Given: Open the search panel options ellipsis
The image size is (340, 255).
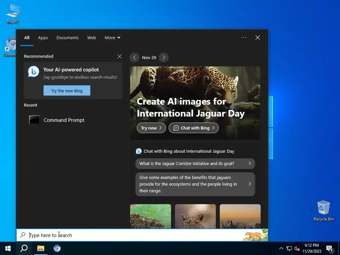Looking at the screenshot, I should coord(243,38).
